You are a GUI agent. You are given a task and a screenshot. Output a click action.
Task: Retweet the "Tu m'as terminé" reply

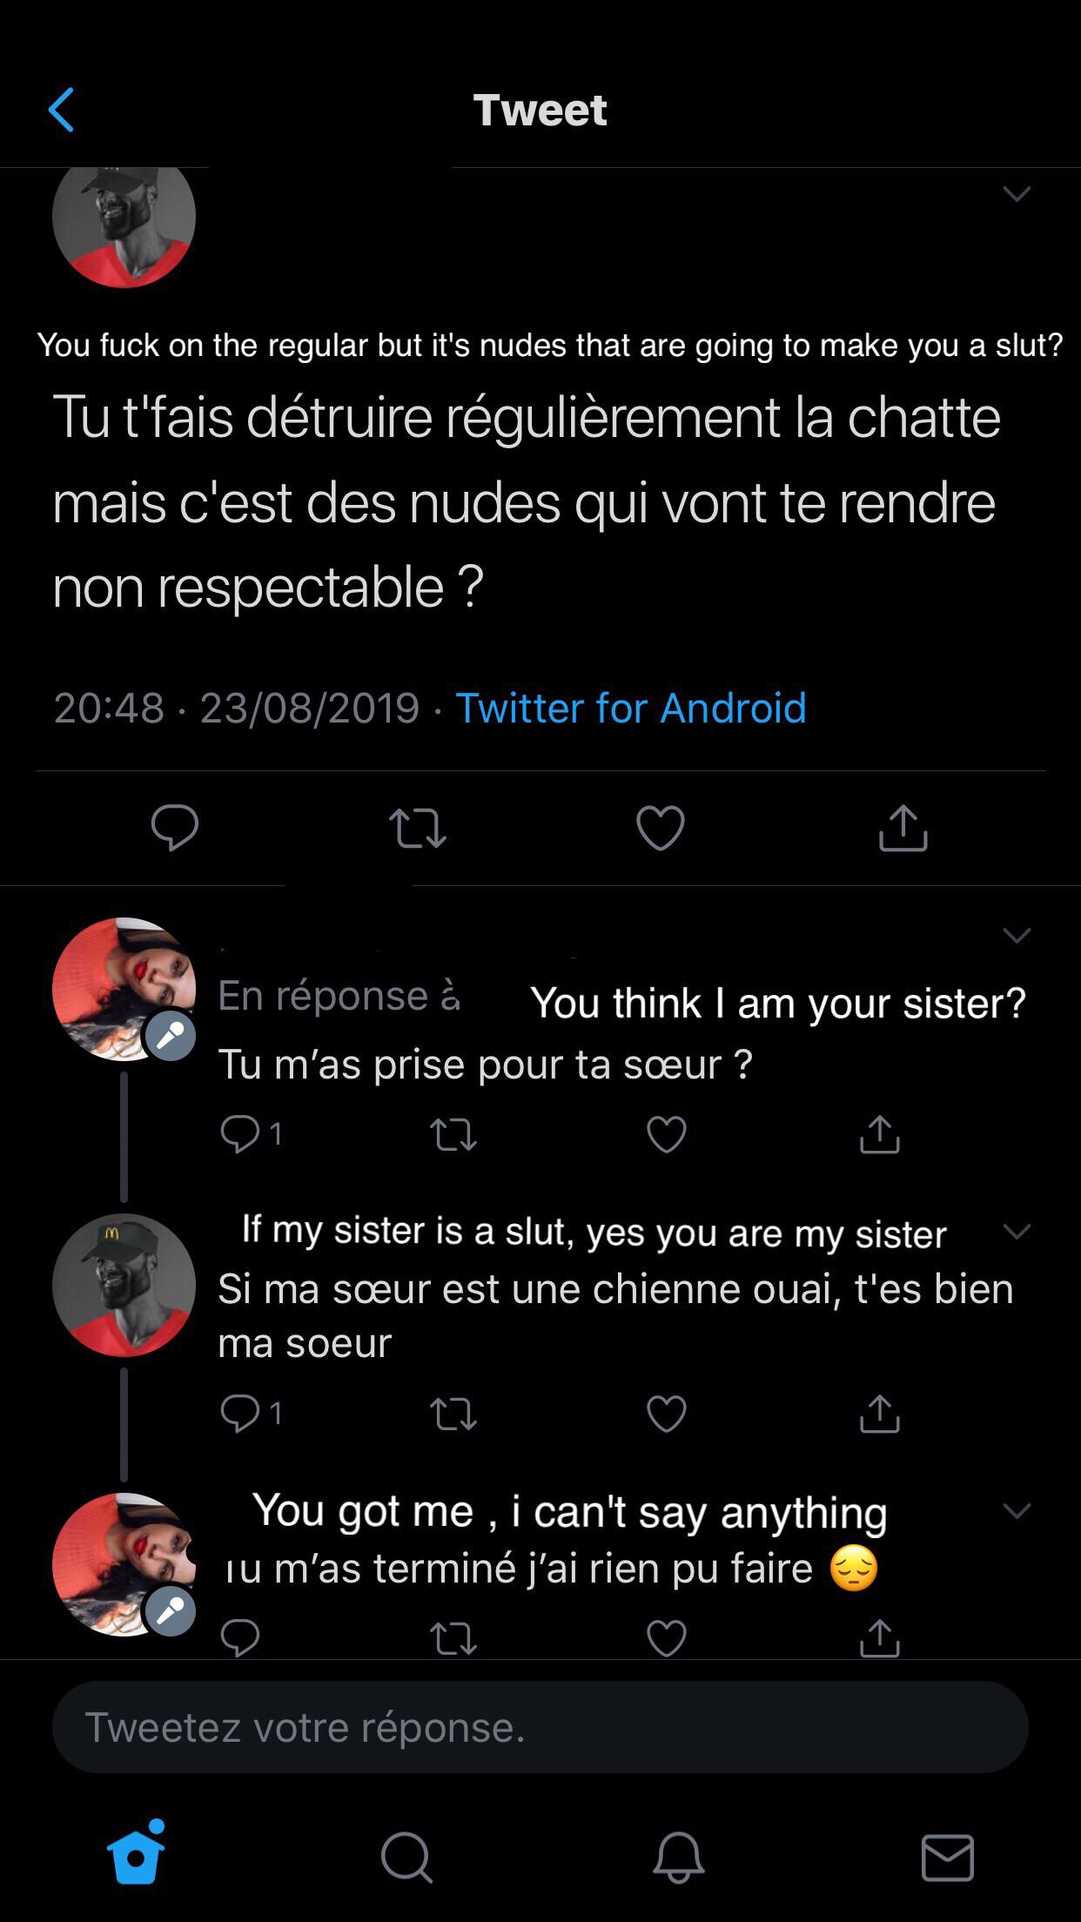453,1638
